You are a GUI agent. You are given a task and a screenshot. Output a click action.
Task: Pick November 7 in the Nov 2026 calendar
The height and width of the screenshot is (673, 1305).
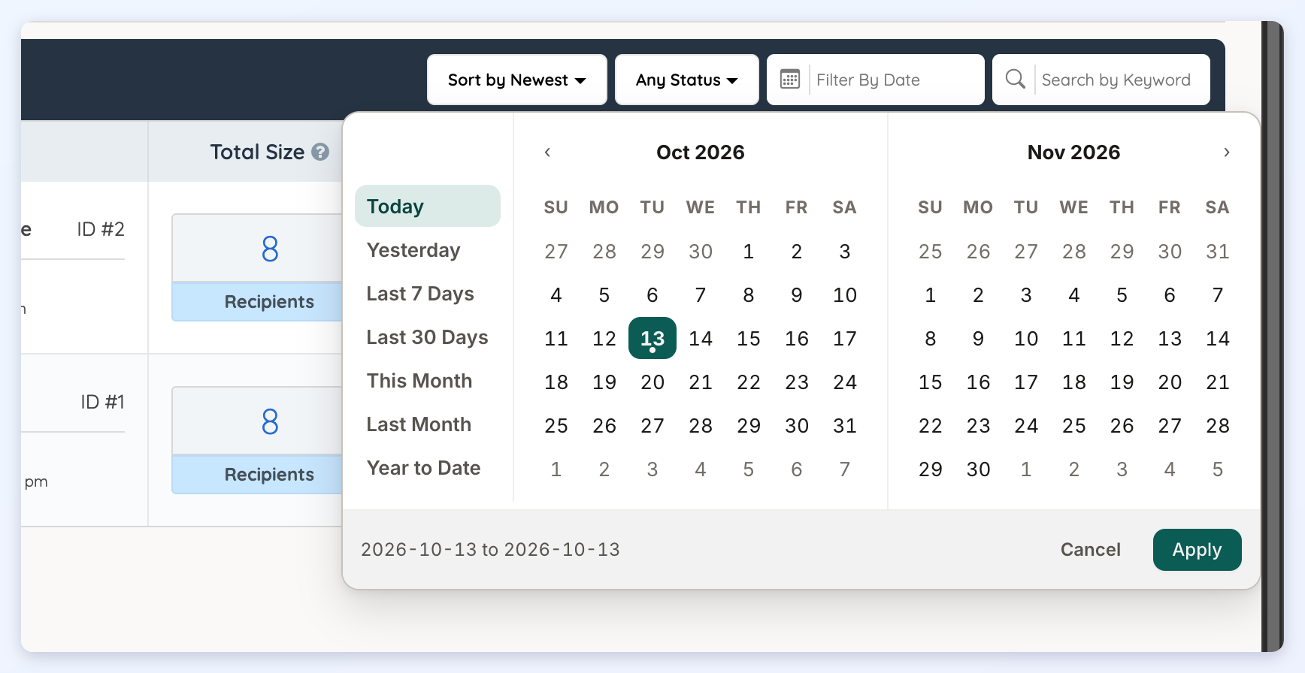click(x=1218, y=295)
